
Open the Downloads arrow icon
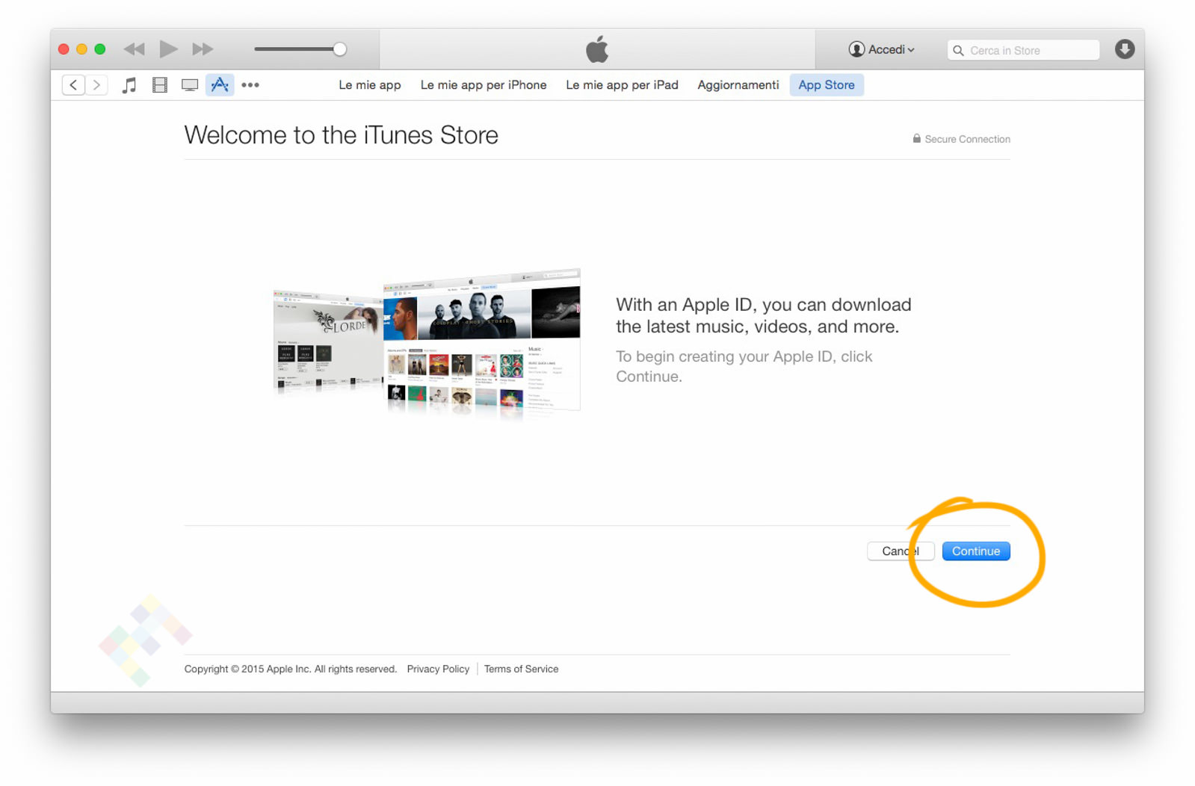click(1125, 49)
